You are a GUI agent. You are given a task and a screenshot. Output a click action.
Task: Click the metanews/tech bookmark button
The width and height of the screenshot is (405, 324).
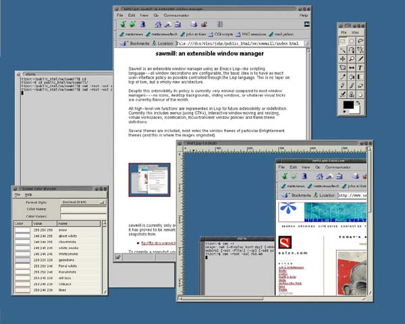point(161,34)
